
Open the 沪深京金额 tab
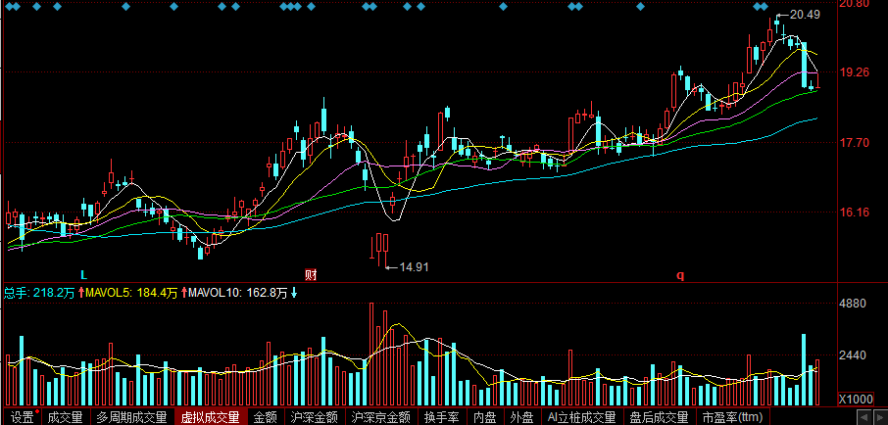coord(380,417)
